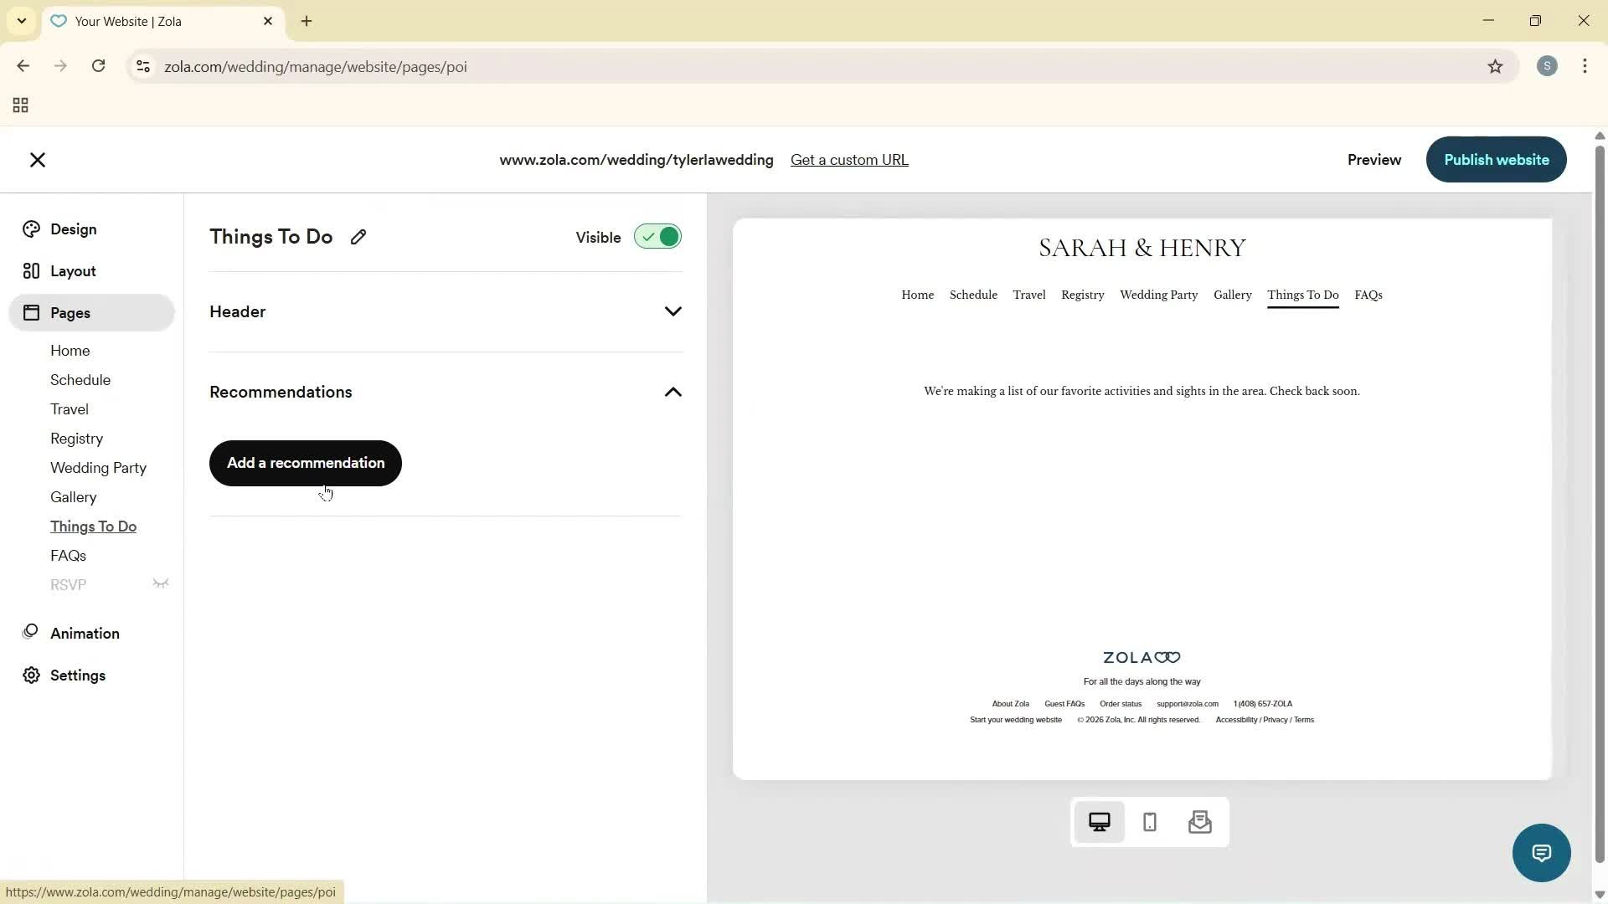Select the Wedding Party page

tap(98, 468)
